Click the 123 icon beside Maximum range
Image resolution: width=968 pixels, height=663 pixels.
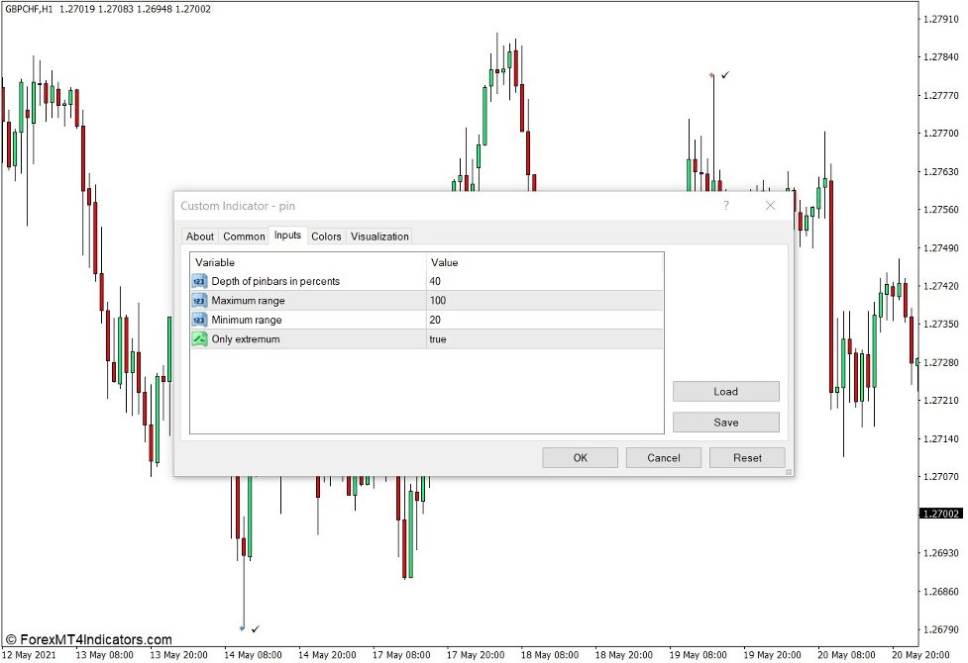(x=198, y=300)
